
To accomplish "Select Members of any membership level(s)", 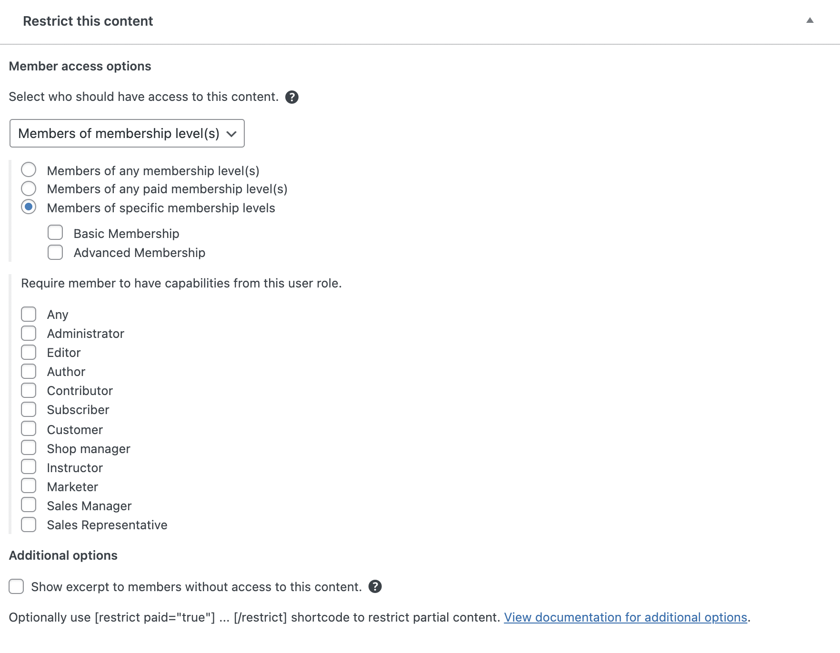I will click(x=29, y=169).
